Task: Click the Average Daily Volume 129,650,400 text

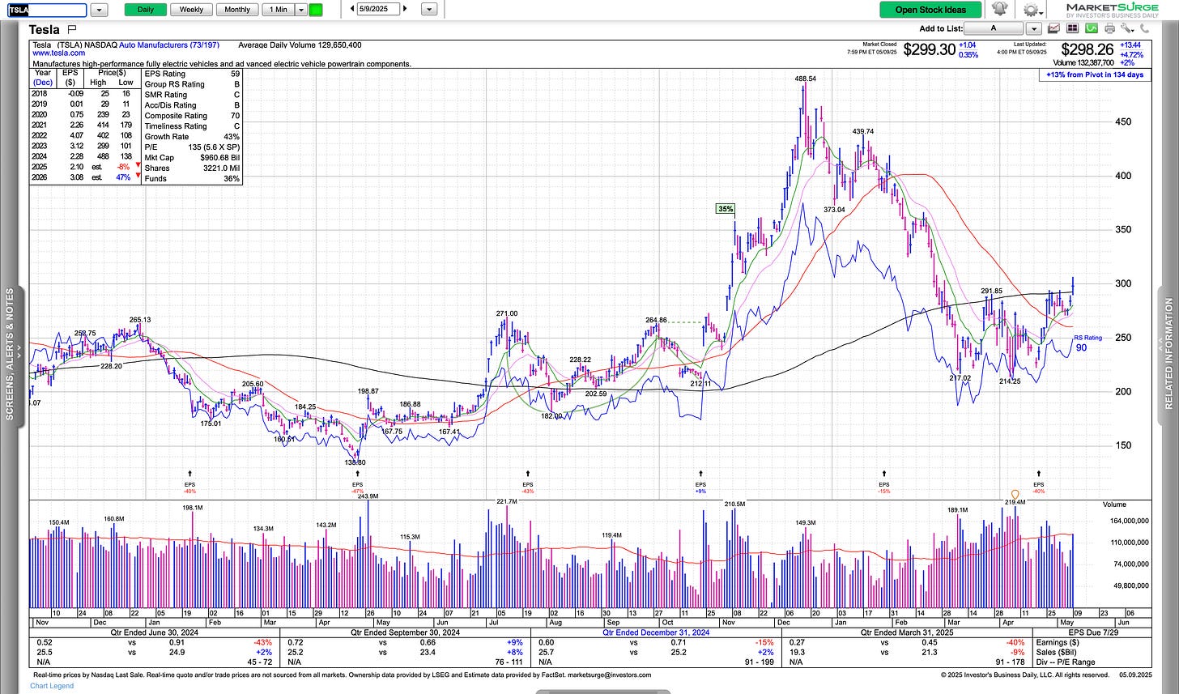Action: pos(300,45)
